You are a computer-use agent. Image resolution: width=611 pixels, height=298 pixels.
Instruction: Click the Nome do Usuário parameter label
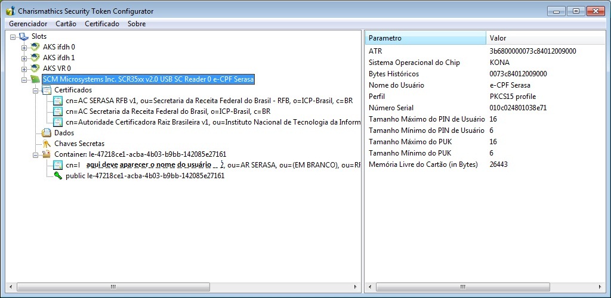click(x=396, y=85)
